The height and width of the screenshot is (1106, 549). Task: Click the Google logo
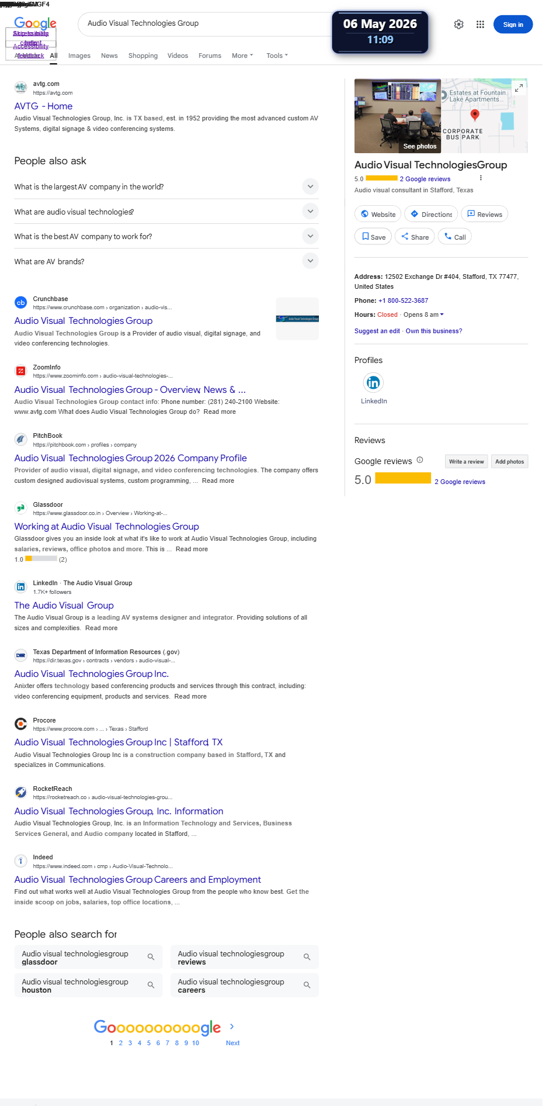coord(35,23)
